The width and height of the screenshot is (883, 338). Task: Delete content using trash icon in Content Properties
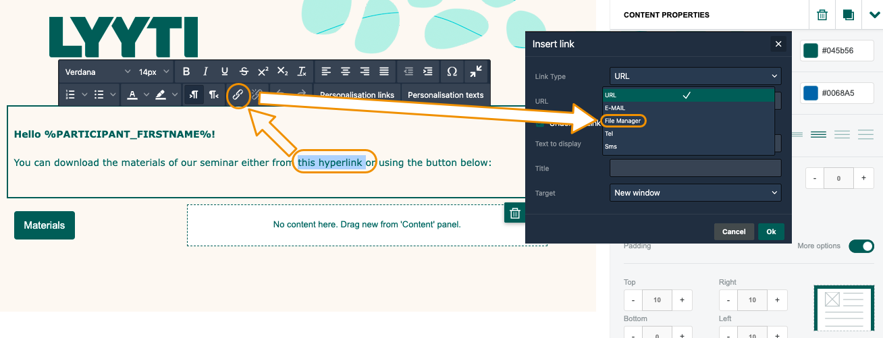[x=822, y=15]
